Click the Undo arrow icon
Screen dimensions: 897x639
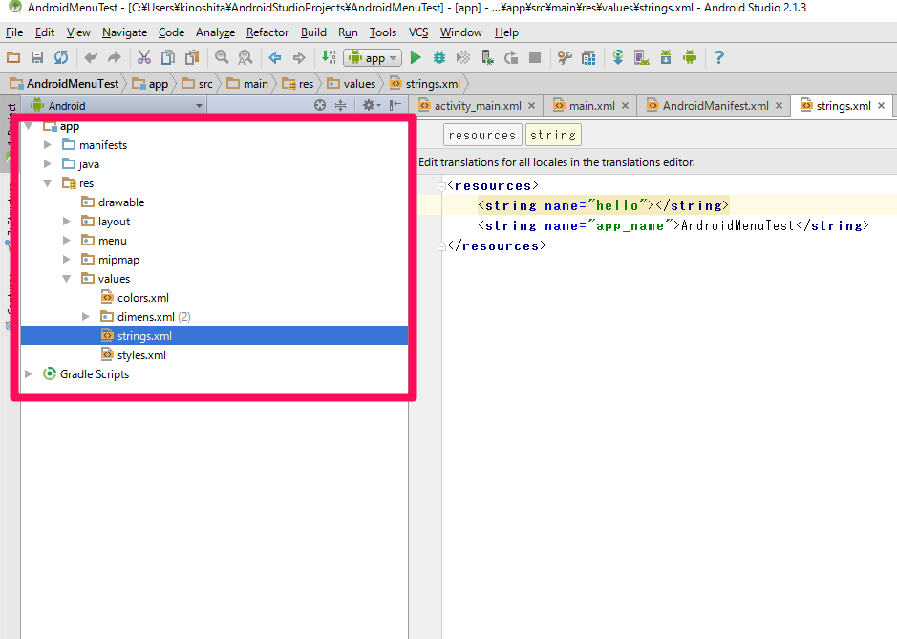[90, 57]
